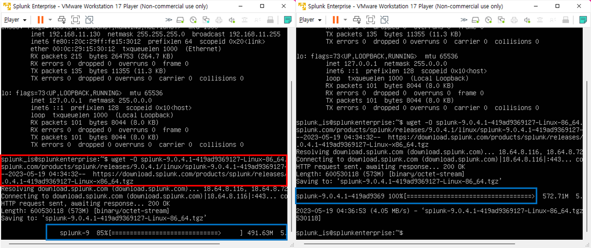Click the printer device icon in 100% download window
The height and width of the screenshot is (248, 591).
point(514,20)
